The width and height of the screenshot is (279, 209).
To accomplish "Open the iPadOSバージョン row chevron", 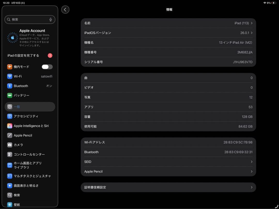I will 252,33.
